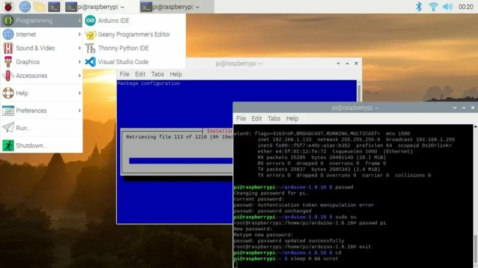Click the Visual Studio Code icon

pyautogui.click(x=90, y=62)
